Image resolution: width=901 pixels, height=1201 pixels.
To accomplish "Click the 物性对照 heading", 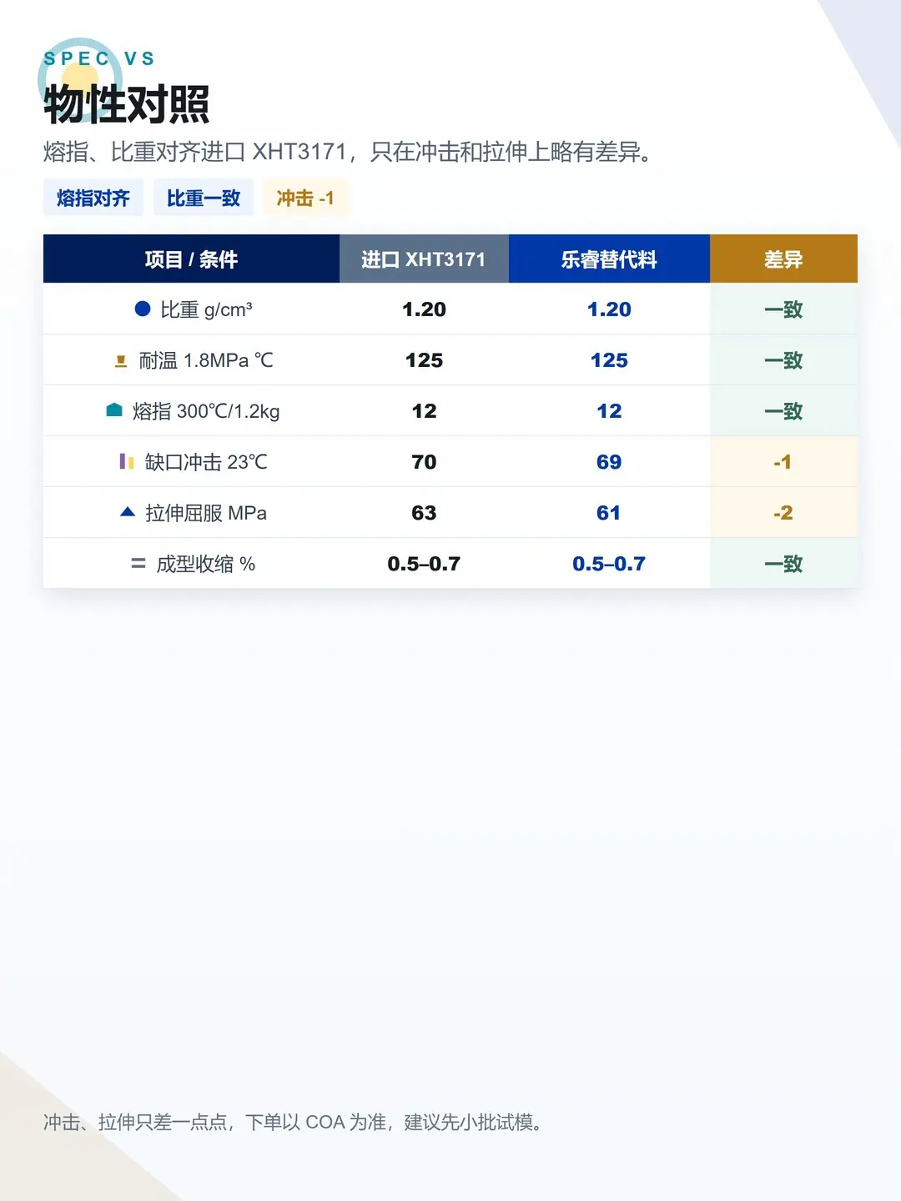I will 127,104.
